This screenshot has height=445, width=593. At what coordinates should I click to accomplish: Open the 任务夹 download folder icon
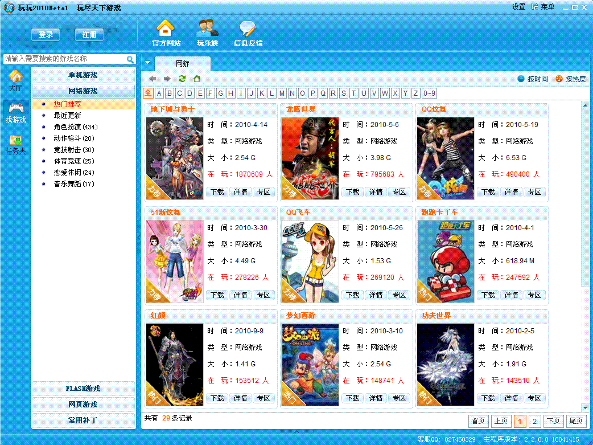point(15,145)
